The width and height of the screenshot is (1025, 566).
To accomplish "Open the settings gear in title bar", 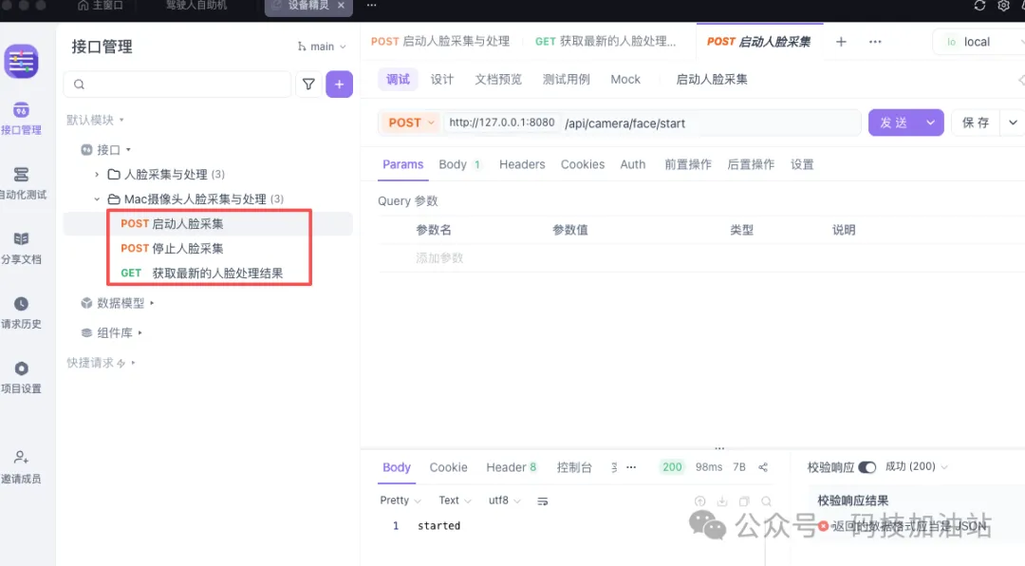I will 1003,6.
